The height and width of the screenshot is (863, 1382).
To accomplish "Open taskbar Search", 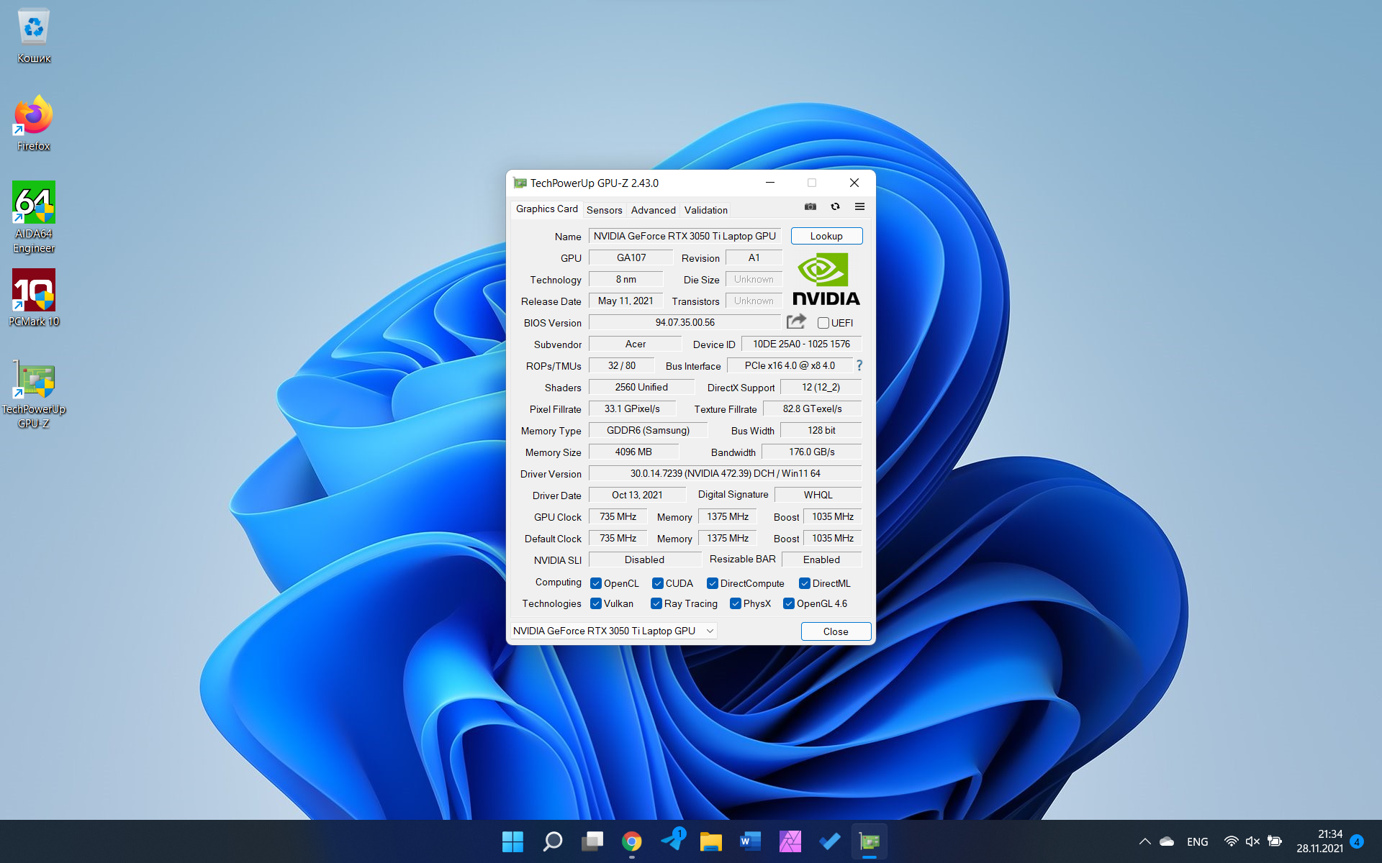I will 552,841.
